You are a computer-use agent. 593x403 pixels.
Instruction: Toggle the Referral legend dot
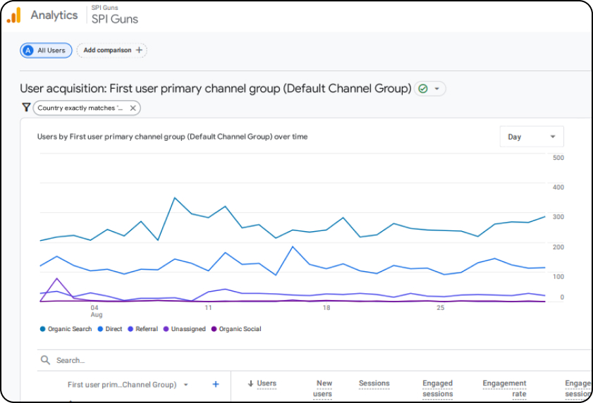point(130,329)
